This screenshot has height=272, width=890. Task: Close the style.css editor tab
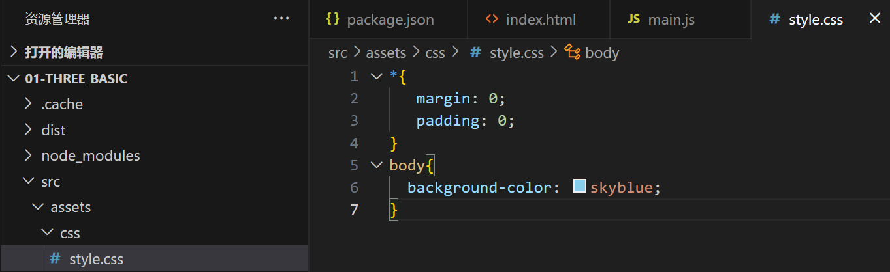(875, 19)
